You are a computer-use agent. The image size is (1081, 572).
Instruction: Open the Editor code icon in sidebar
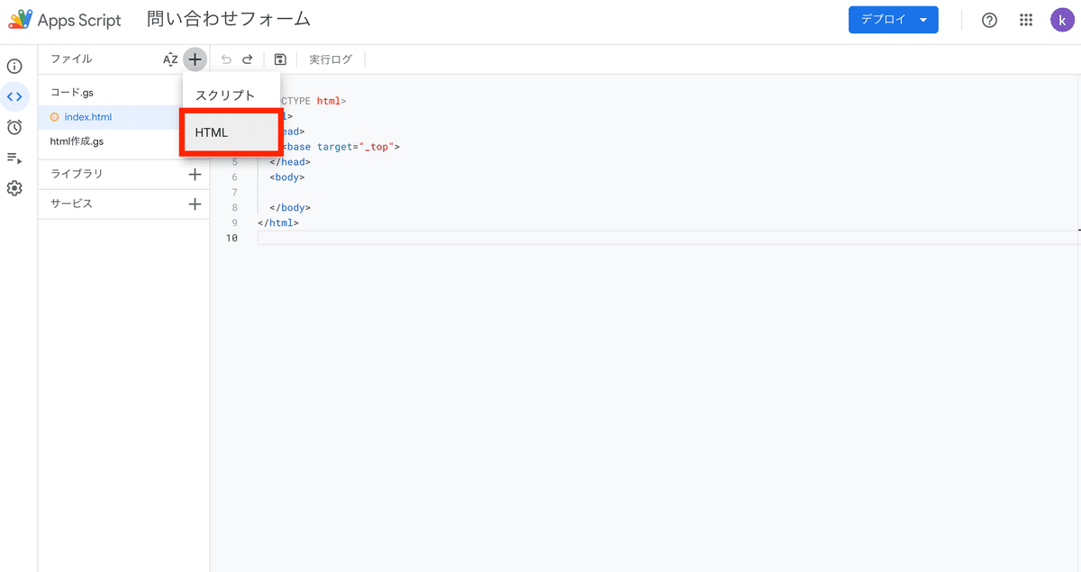click(14, 96)
